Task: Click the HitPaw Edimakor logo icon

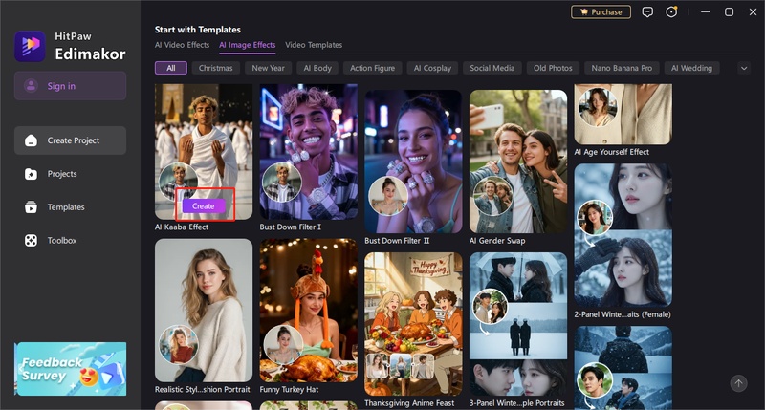Action: 30,46
